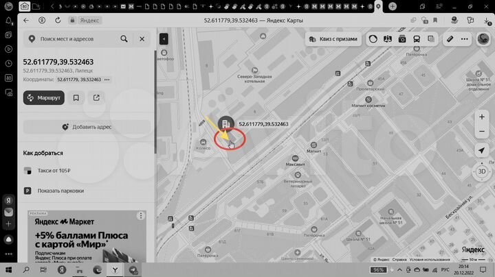Open the three-dot menu next to the coordinates

click(x=107, y=80)
